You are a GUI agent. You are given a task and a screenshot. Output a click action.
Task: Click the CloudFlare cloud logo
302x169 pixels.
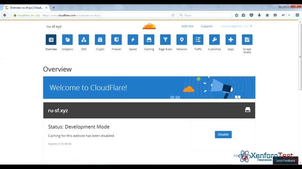pyautogui.click(x=149, y=26)
